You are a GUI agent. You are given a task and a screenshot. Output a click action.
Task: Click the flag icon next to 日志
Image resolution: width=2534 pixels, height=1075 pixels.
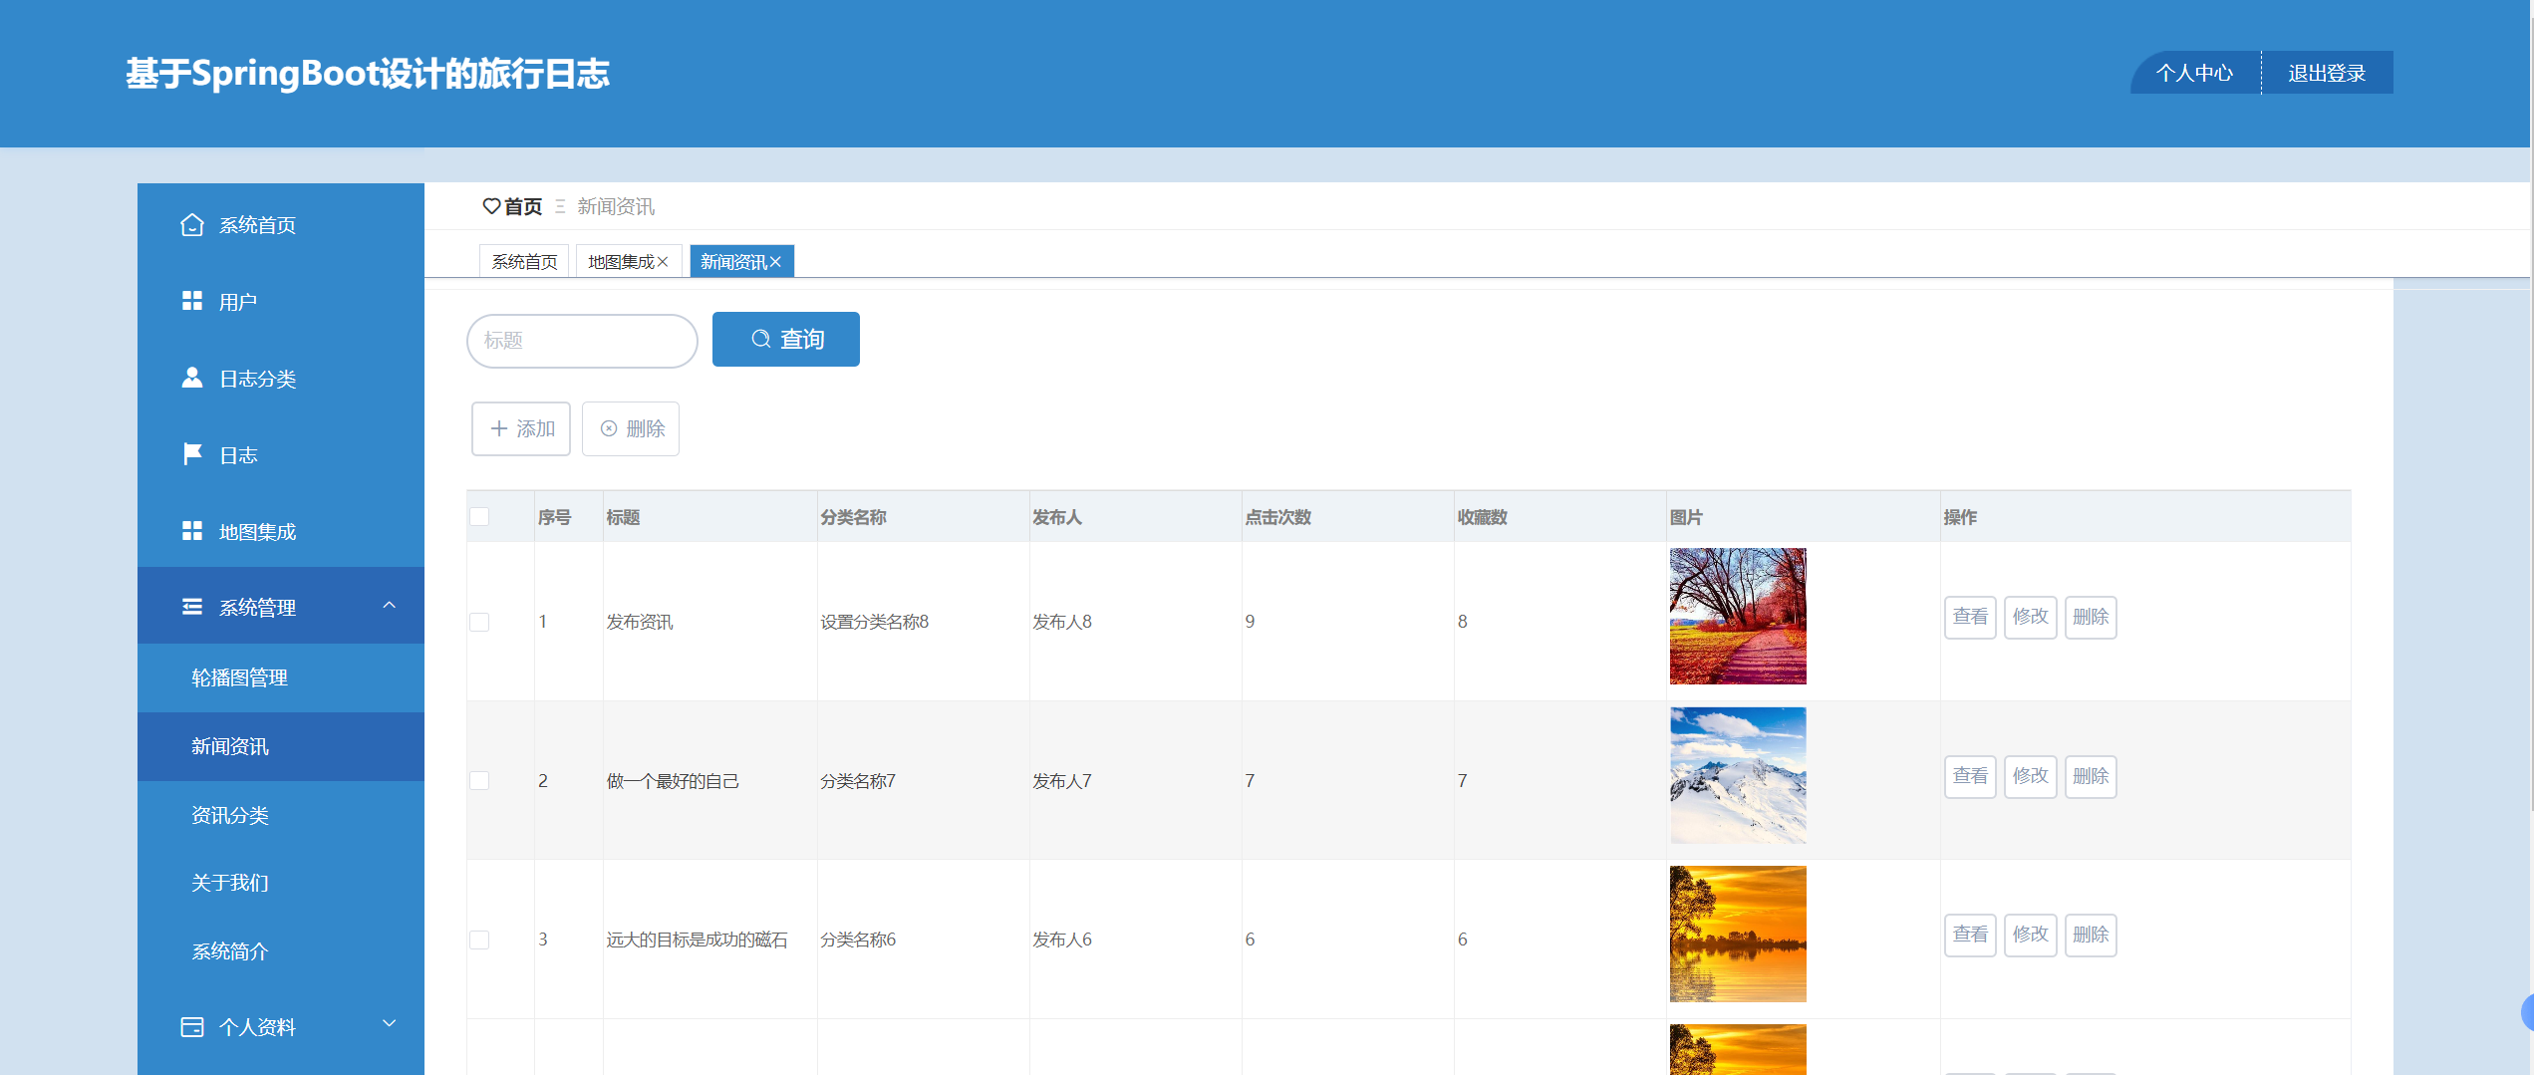(x=192, y=454)
